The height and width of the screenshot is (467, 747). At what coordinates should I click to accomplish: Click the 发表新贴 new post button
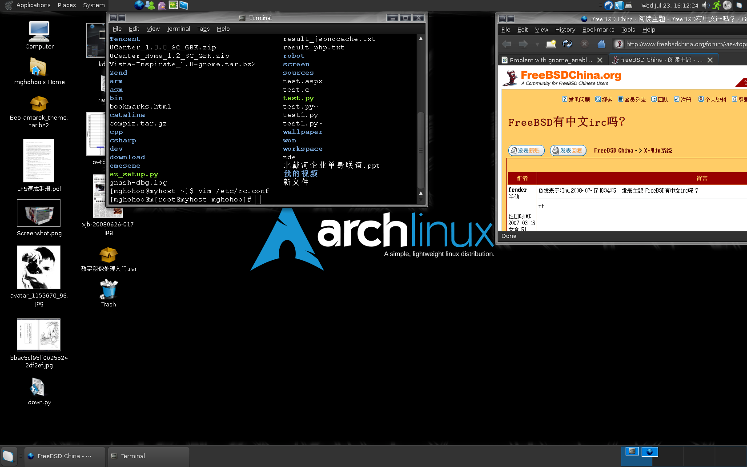pyautogui.click(x=527, y=150)
